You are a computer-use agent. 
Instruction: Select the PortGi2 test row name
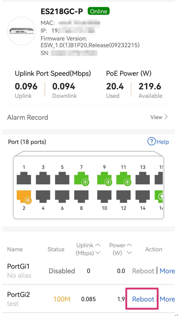tap(18, 299)
